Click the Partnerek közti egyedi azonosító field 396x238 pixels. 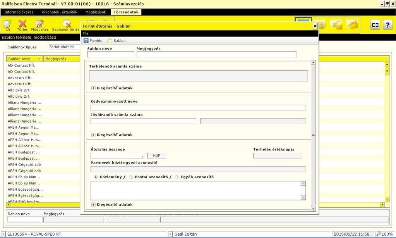[198, 169]
